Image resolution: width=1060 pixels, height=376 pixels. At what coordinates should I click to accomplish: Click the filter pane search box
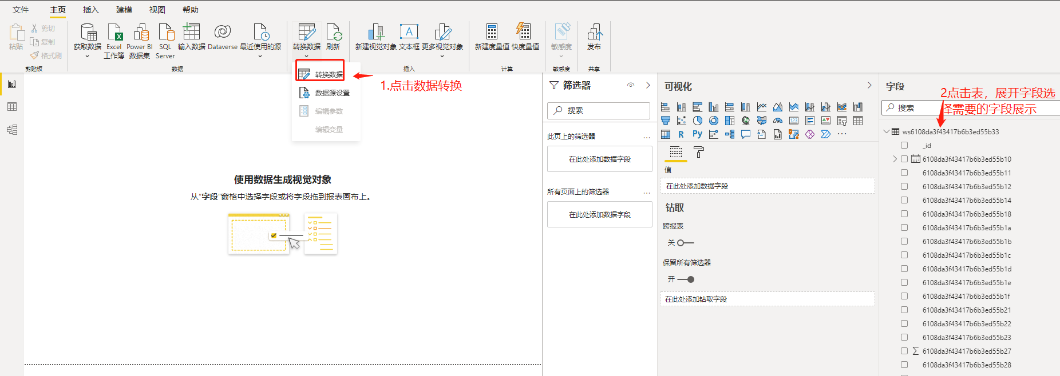pyautogui.click(x=599, y=110)
